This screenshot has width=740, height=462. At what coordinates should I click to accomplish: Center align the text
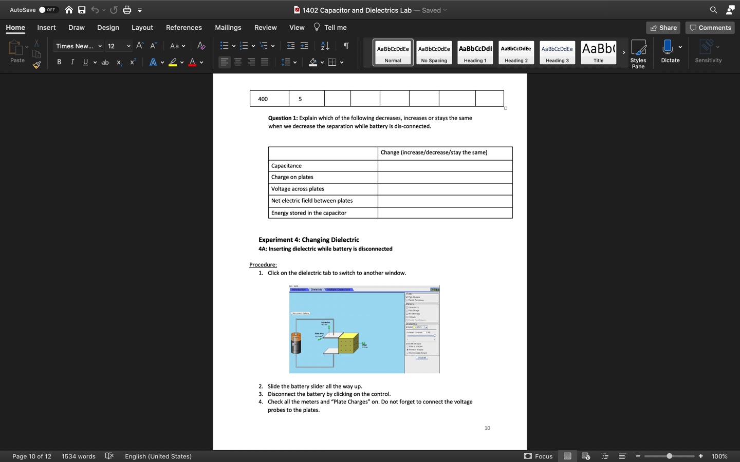(x=238, y=62)
